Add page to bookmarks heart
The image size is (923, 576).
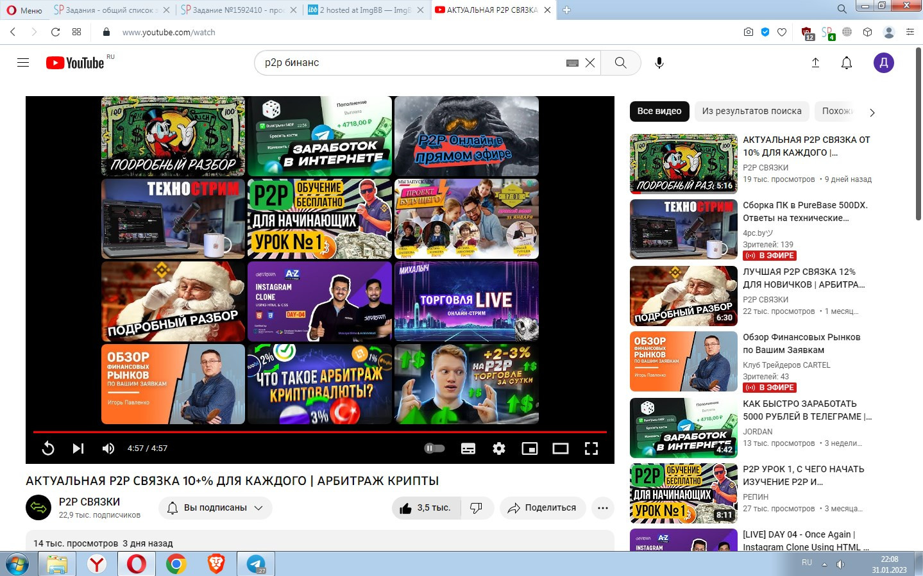pos(782,32)
